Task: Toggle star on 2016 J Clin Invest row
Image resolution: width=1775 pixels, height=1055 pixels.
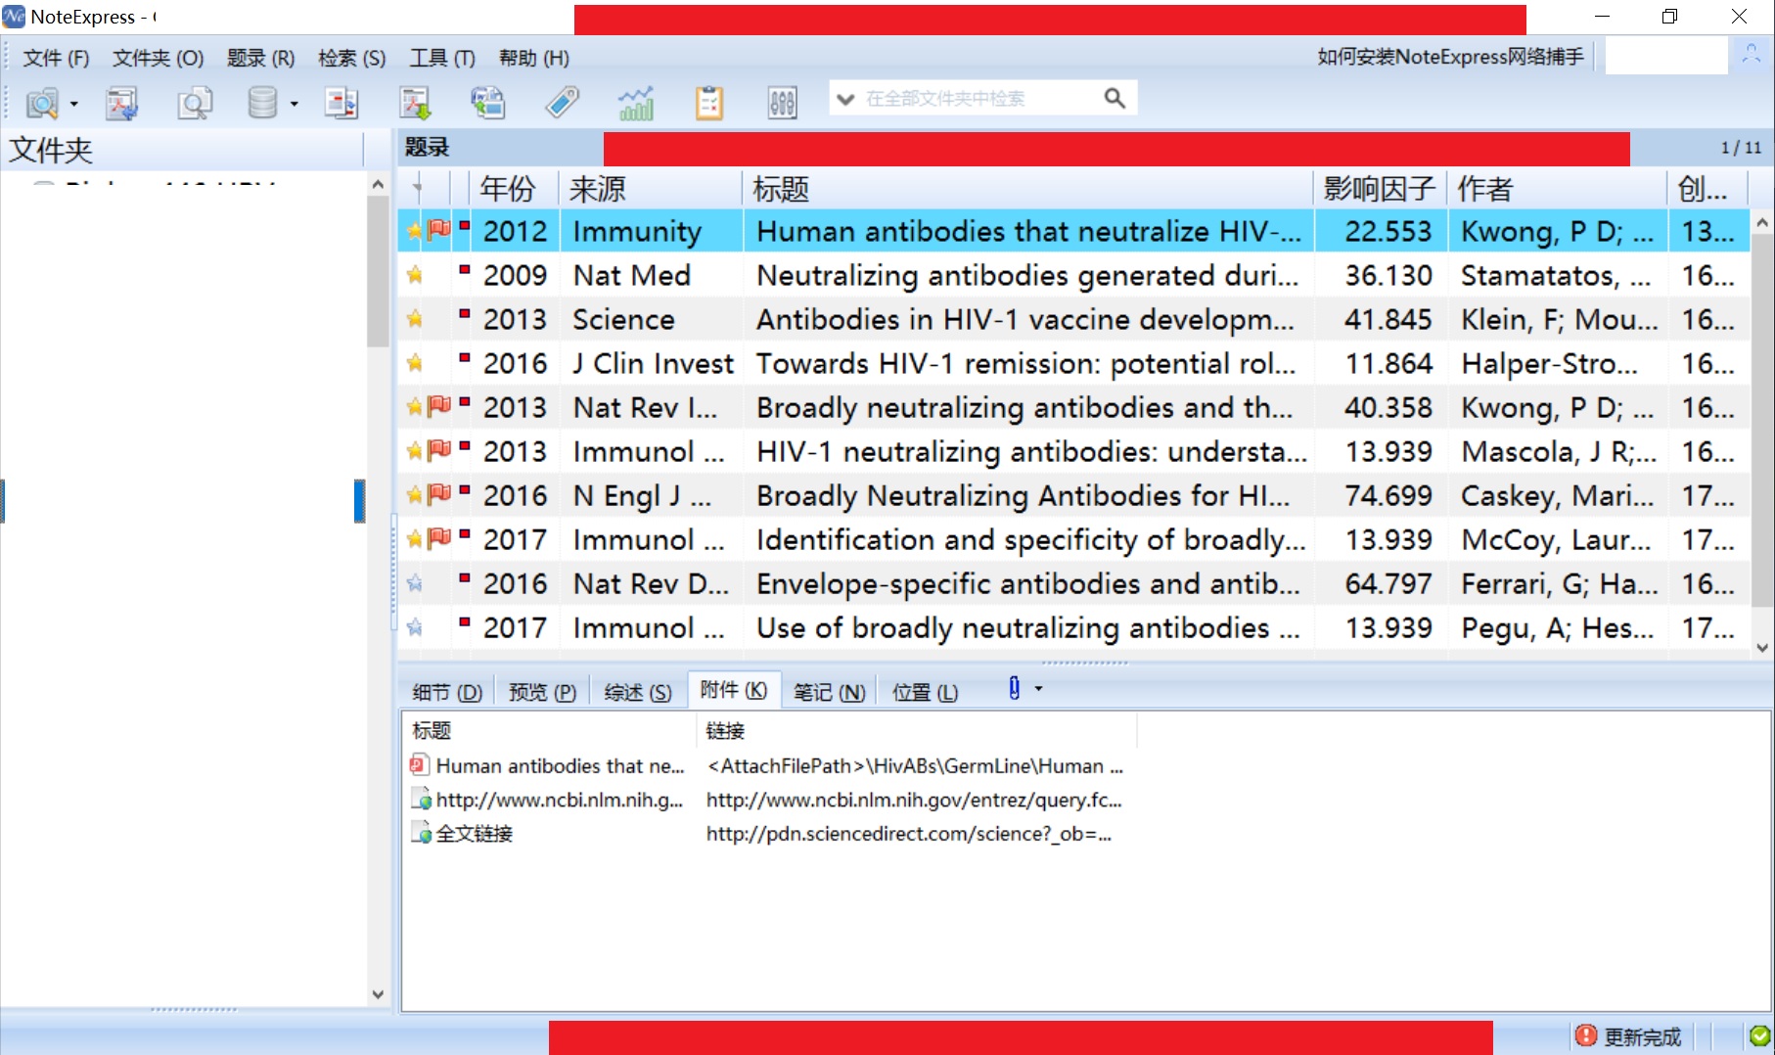Action: [x=415, y=363]
